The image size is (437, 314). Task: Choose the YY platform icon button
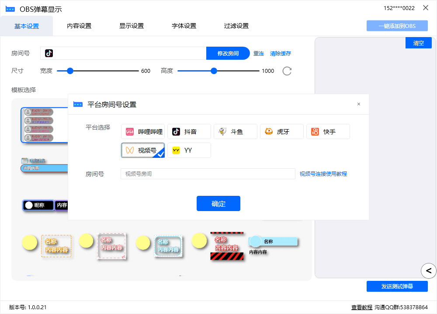[189, 150]
